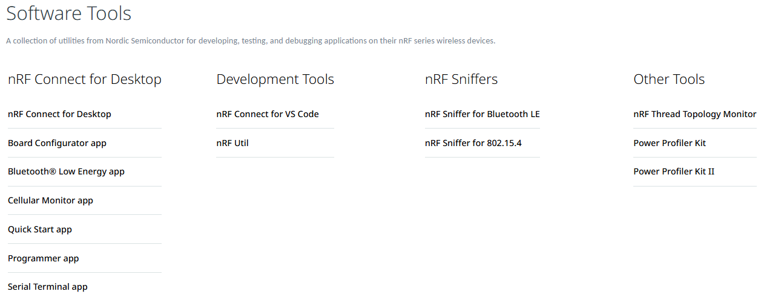Click the nRF Connect for Desktop section heading
This screenshot has width=761, height=300.
(x=85, y=79)
